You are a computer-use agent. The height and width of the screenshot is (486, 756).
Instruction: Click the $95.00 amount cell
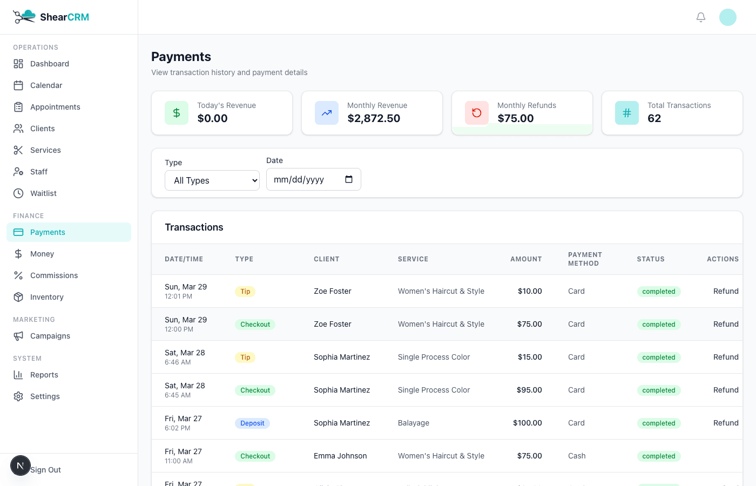529,390
